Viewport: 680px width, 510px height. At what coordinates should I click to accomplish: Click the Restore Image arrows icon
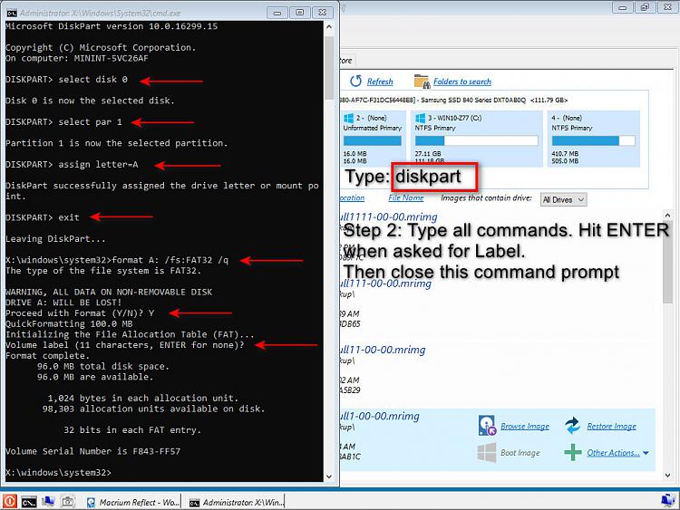click(572, 426)
